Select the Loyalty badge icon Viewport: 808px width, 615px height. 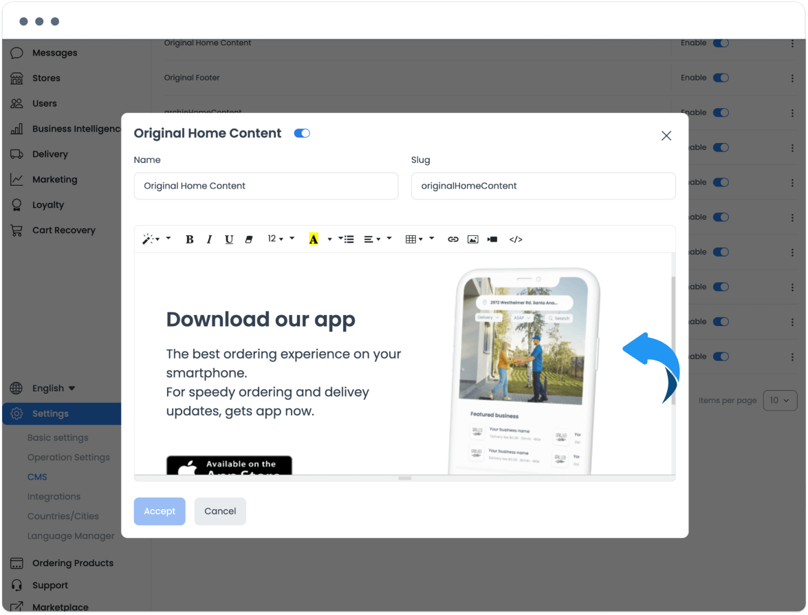[17, 205]
